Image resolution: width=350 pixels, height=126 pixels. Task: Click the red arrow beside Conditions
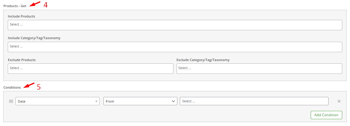29,86
